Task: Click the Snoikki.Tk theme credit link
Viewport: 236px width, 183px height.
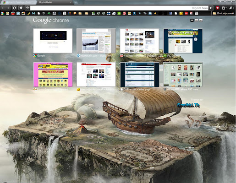Action: [189, 105]
